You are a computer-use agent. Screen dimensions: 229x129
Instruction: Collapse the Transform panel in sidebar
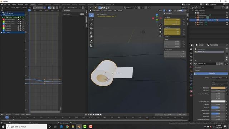(165, 14)
